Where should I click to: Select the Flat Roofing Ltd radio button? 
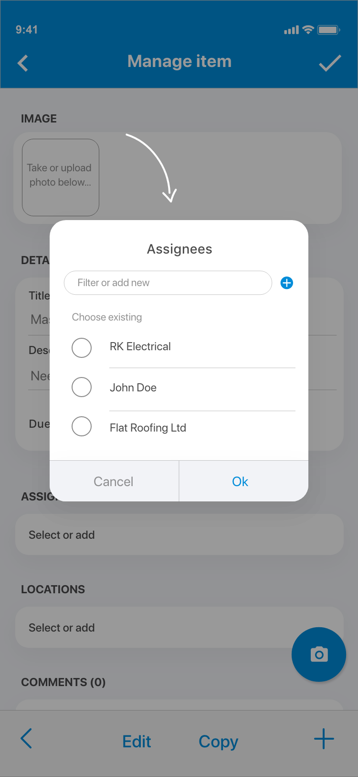click(x=82, y=426)
